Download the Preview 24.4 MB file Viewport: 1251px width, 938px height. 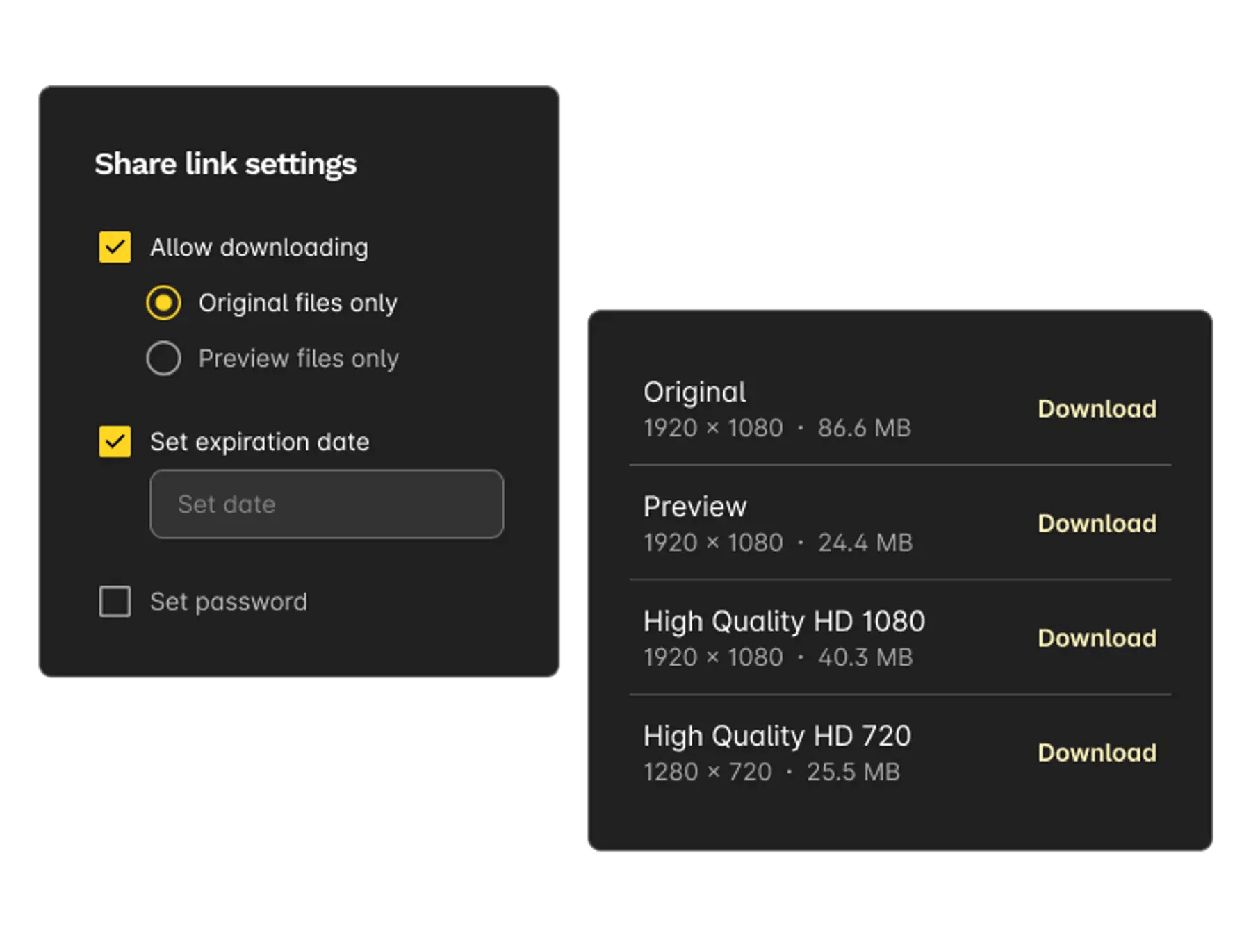(1097, 524)
